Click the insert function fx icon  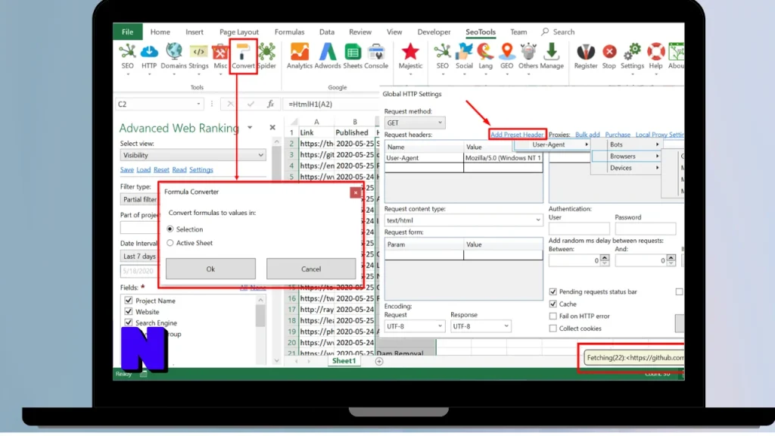pyautogui.click(x=270, y=104)
